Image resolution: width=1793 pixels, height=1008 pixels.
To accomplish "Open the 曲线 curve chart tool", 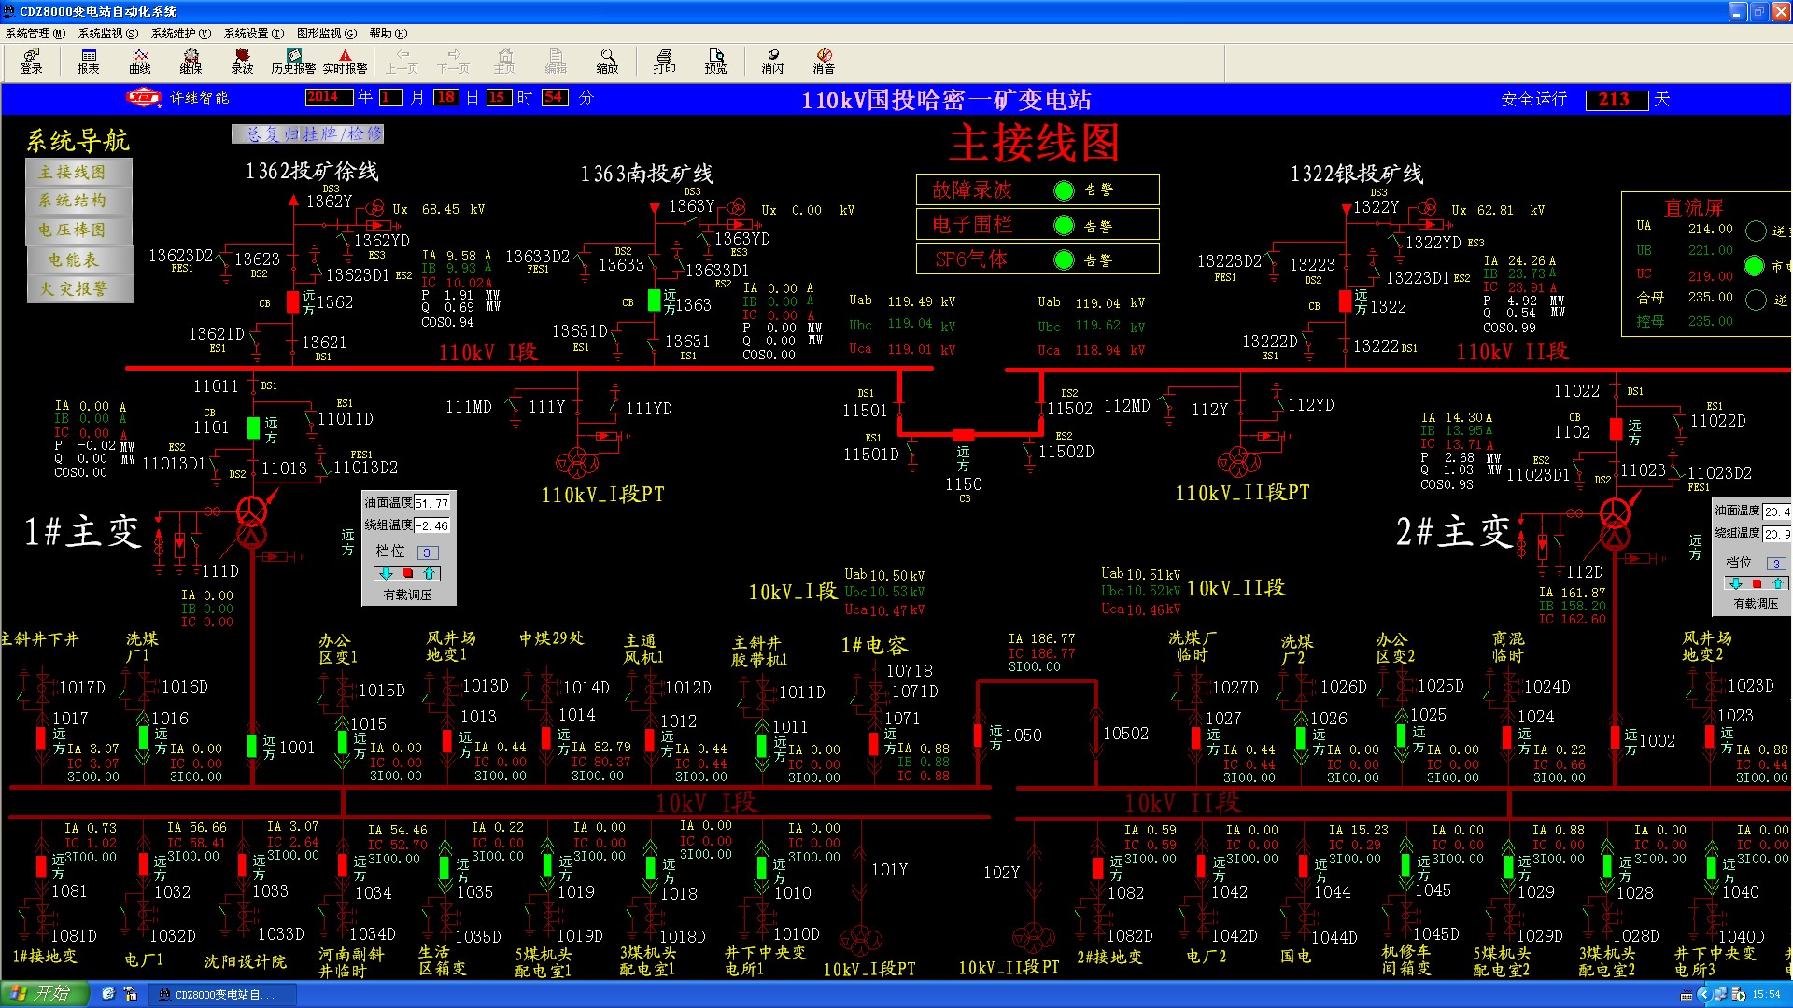I will pos(140,61).
